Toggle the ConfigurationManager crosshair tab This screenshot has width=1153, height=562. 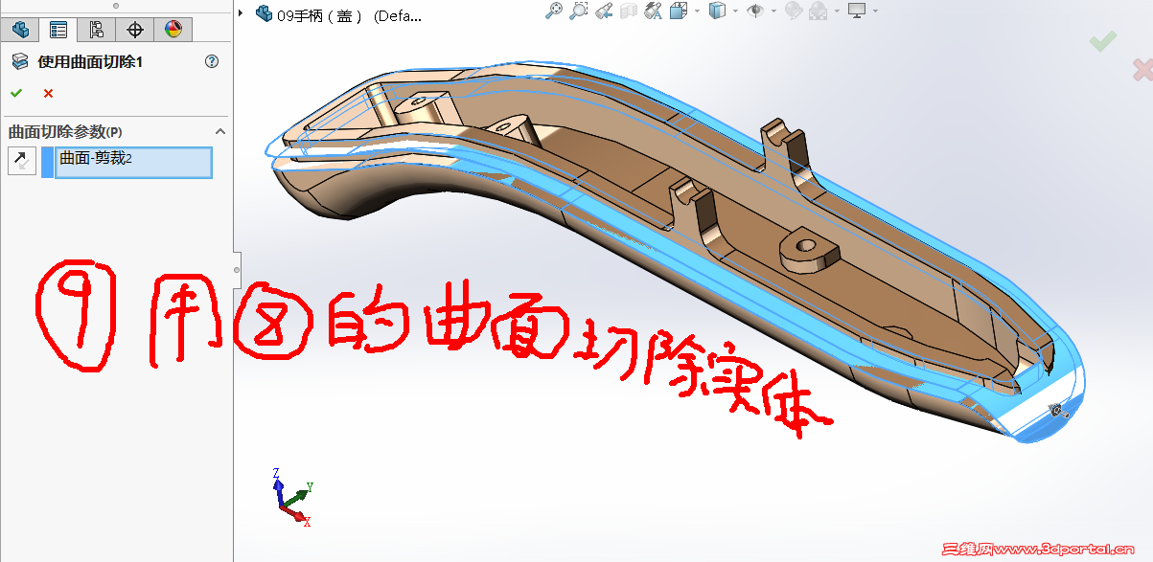click(134, 29)
